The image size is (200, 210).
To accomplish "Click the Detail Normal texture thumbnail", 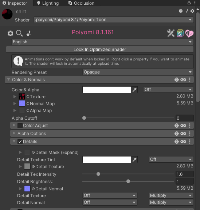I will pyautogui.click(x=27, y=189).
